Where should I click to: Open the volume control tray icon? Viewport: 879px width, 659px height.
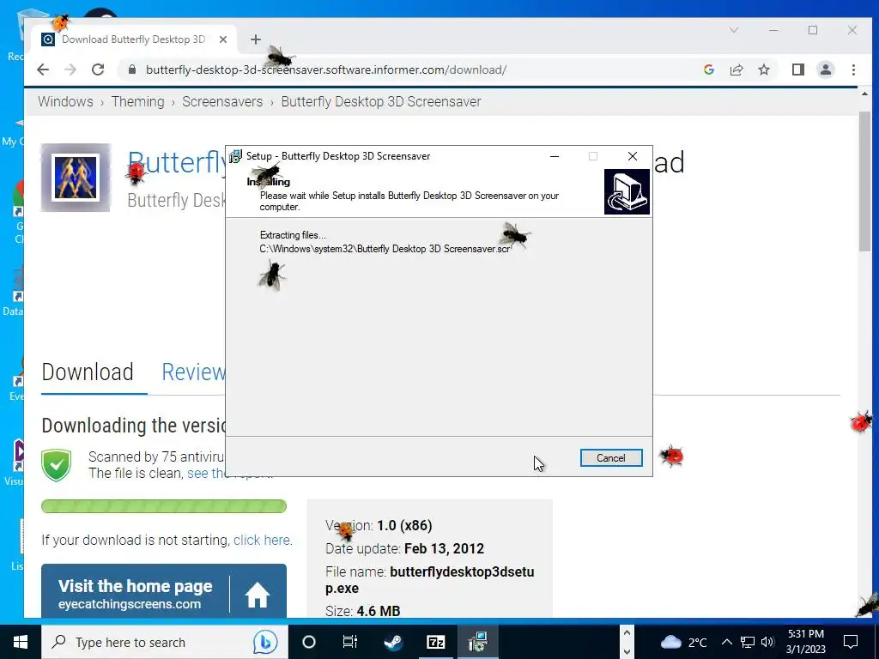tap(767, 642)
